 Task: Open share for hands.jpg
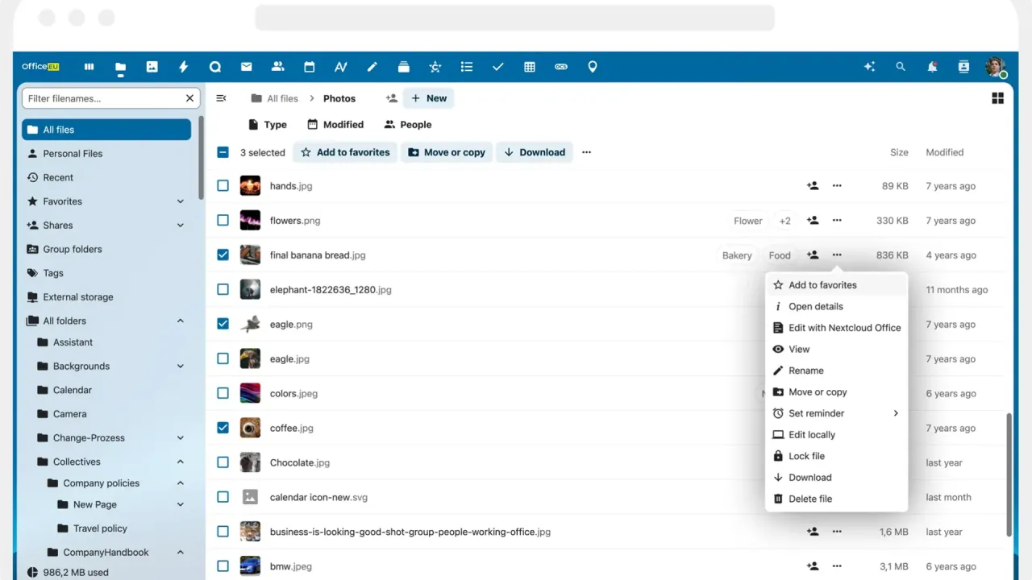[813, 186]
